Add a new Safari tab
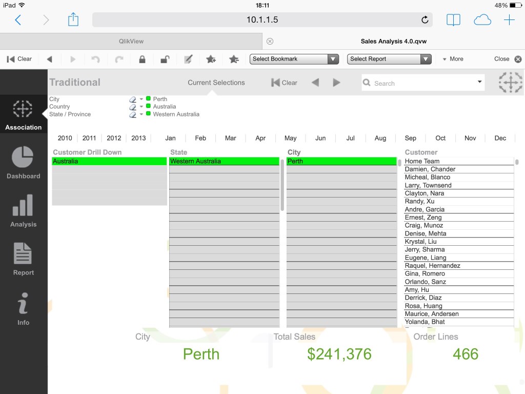The width and height of the screenshot is (525, 394). click(509, 20)
